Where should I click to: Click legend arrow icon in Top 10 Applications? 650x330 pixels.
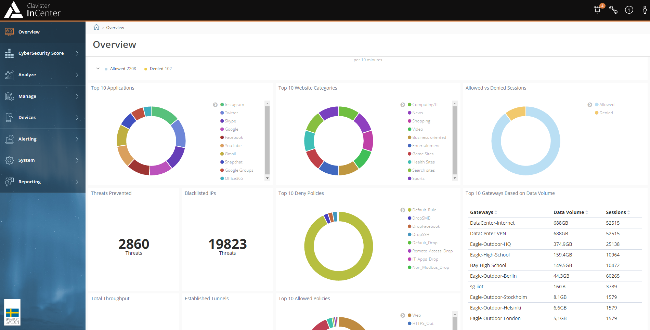point(215,105)
